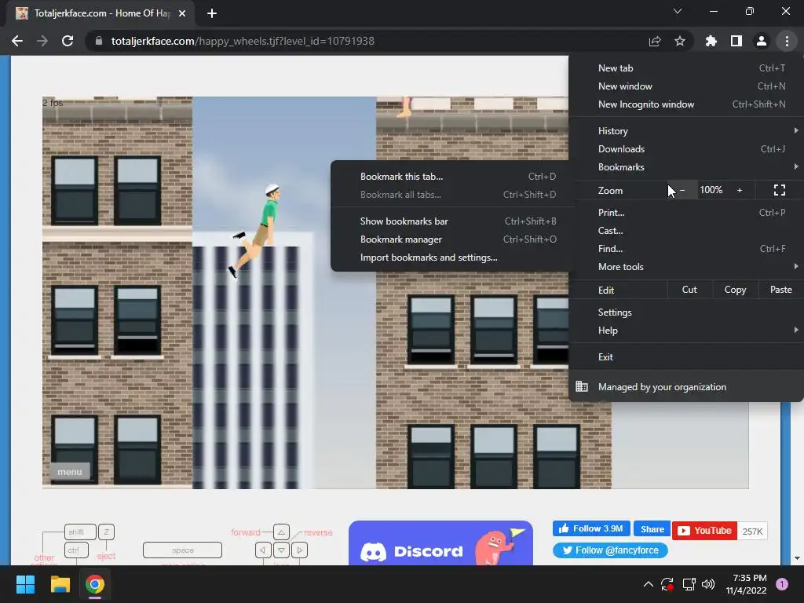Open a New Incognito window
The height and width of the screenshot is (603, 804).
point(686,104)
